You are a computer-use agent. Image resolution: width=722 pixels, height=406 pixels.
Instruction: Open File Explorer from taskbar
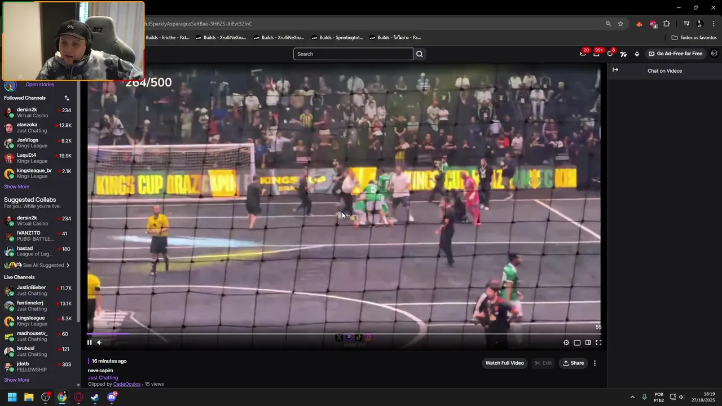click(29, 397)
